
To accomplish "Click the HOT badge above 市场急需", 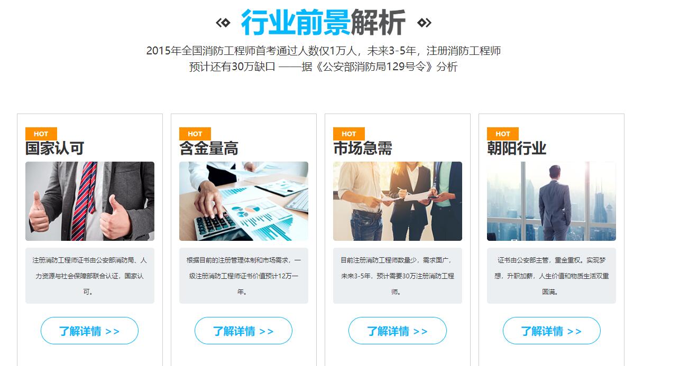I will 349,134.
